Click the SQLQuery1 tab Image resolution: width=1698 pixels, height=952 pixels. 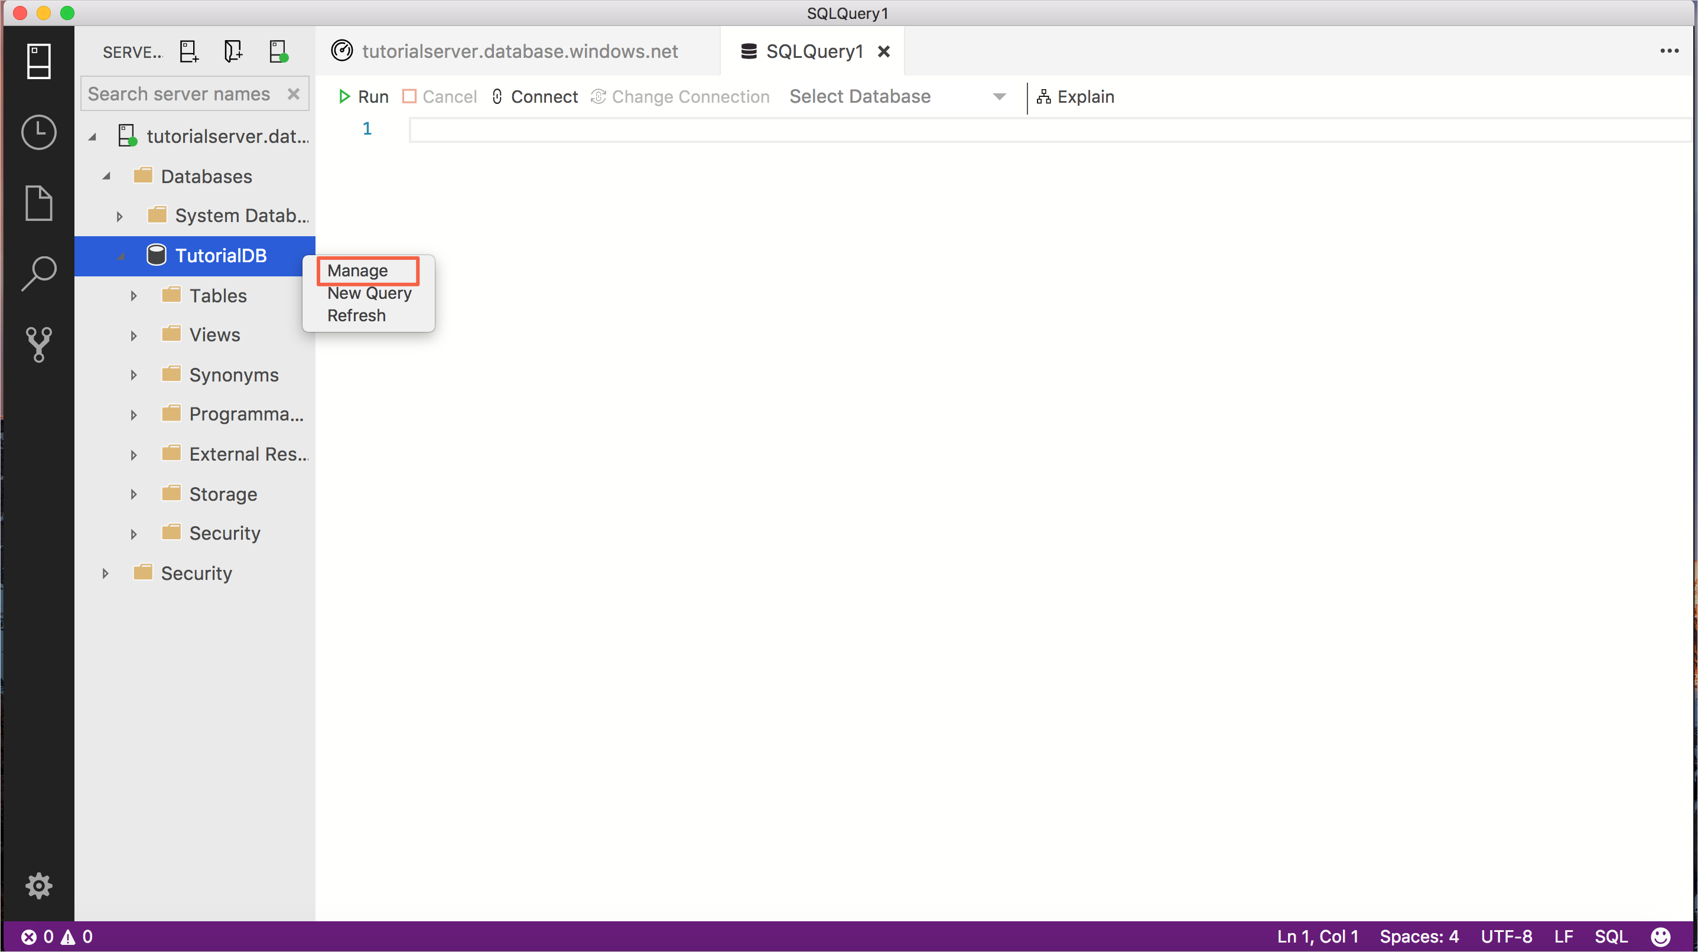[x=813, y=51]
